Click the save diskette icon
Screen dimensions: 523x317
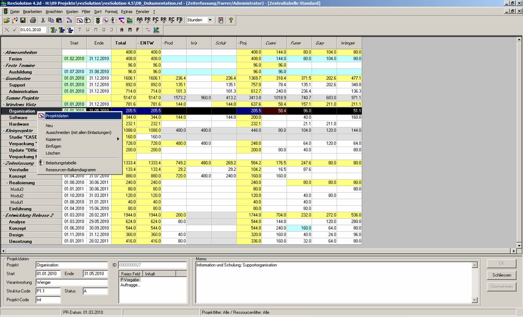tap(23, 20)
